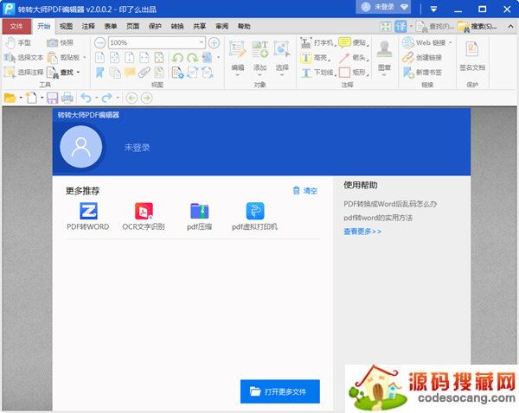Select the Typewriter (打字机) annotation tool
Screen dimensions: 519x413
coord(317,42)
